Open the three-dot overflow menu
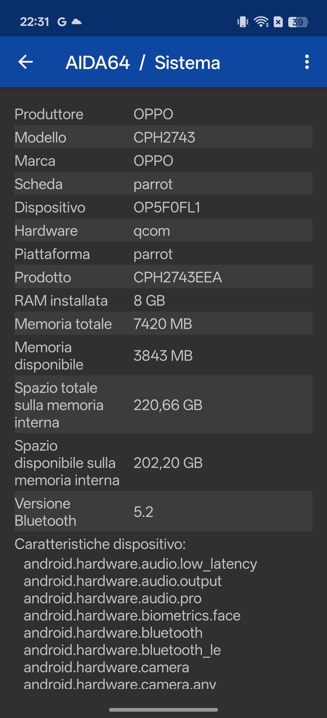The width and height of the screenshot is (327, 718). [x=307, y=62]
